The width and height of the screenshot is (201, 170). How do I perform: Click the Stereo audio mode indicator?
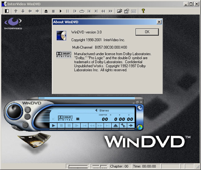tap(102, 110)
